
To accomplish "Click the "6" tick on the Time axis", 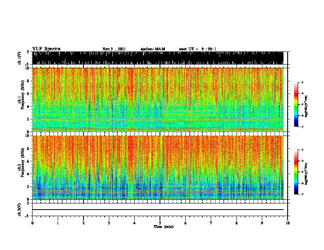I will [x=186, y=223].
